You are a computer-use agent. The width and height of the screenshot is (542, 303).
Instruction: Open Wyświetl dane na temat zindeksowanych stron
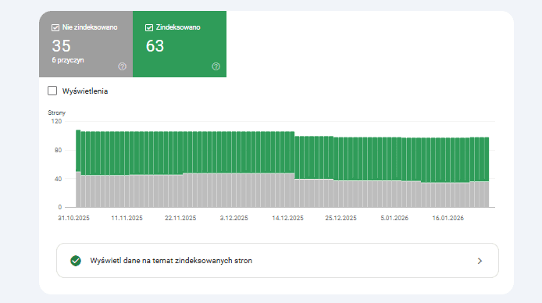(277, 261)
